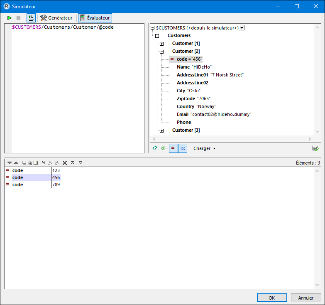Toggle show comments icon in tree toolbar
This screenshot has height=305, width=325.
[164, 148]
